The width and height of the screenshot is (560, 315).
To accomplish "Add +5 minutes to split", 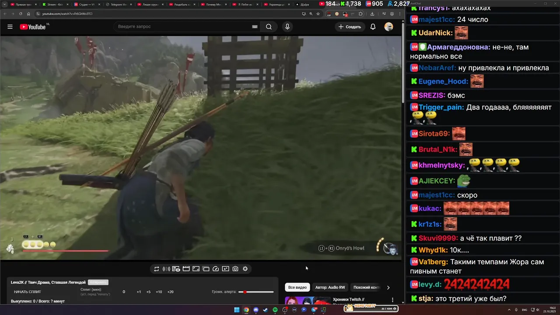I will 149,292.
